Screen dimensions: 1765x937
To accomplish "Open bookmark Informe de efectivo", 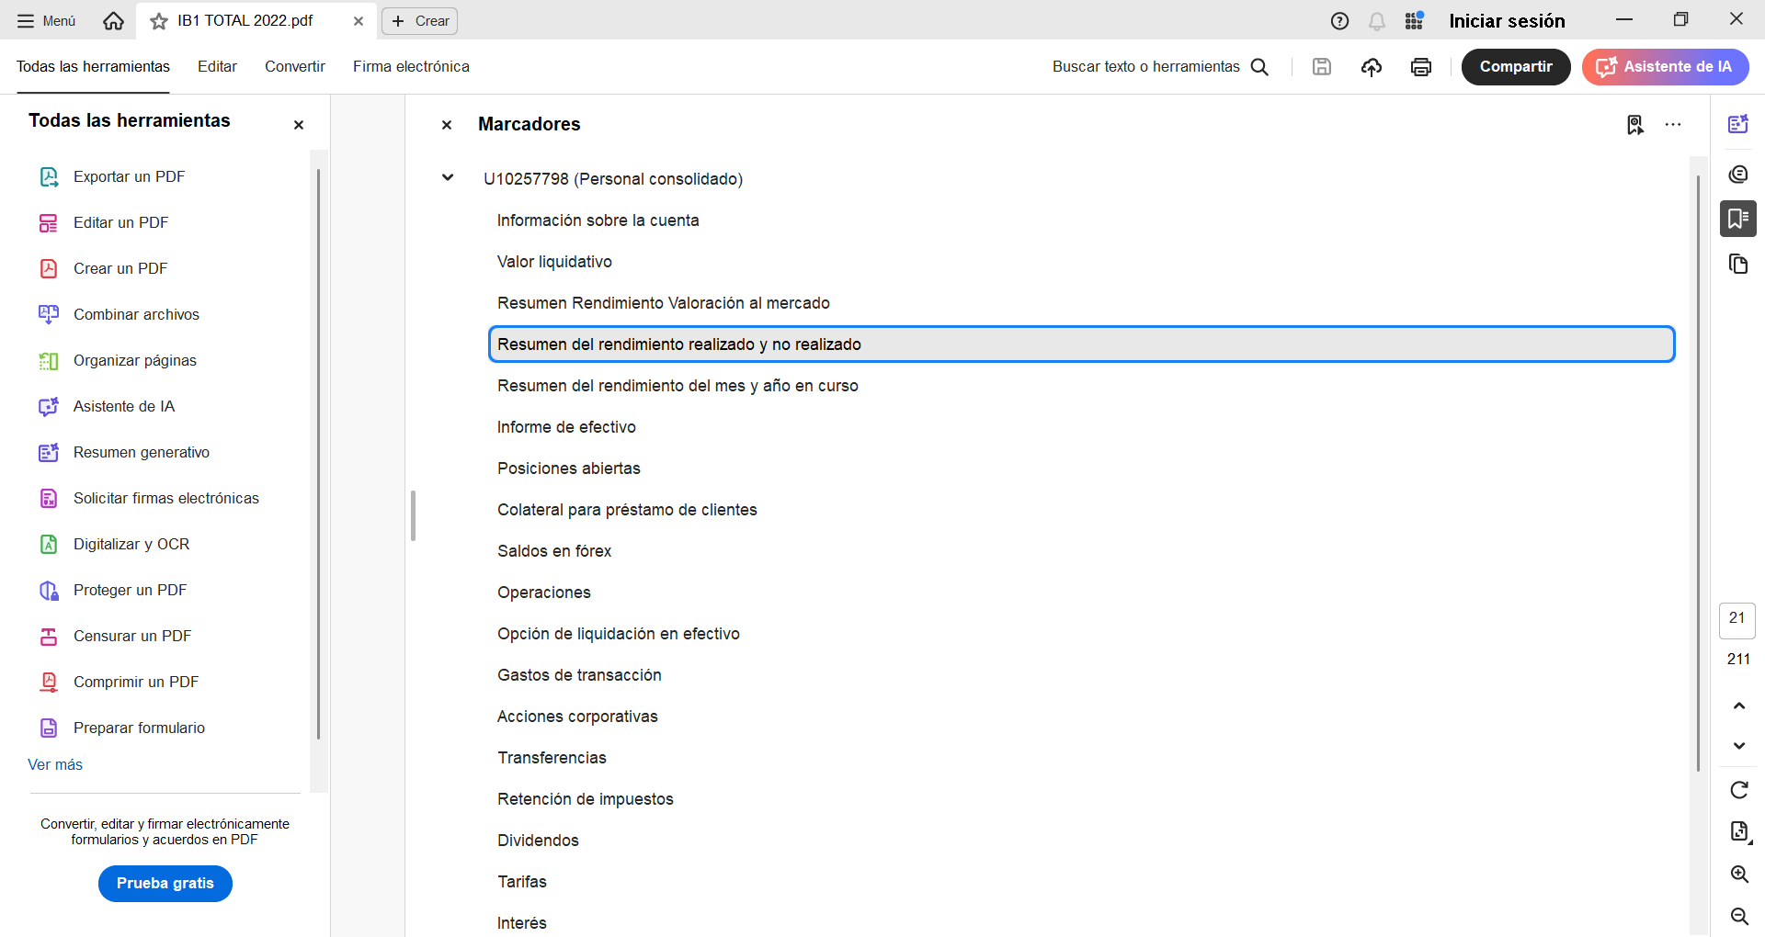I will pyautogui.click(x=566, y=427).
